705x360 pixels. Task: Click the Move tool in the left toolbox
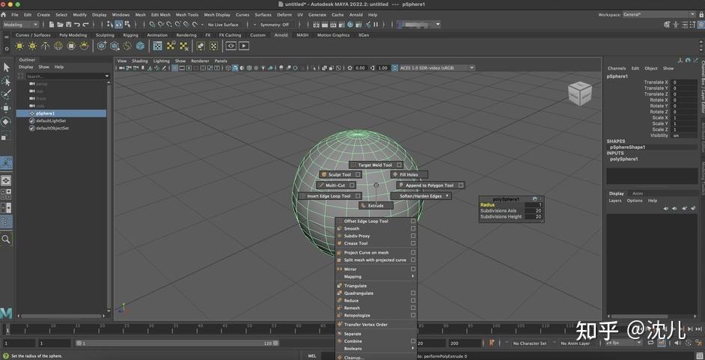pyautogui.click(x=6, y=109)
